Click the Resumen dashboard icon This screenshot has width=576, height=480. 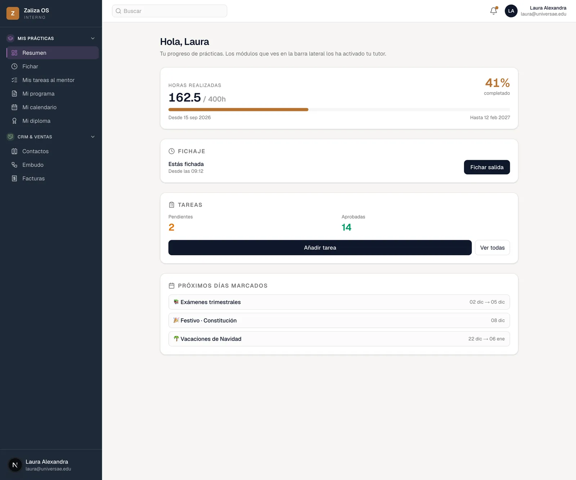(14, 53)
